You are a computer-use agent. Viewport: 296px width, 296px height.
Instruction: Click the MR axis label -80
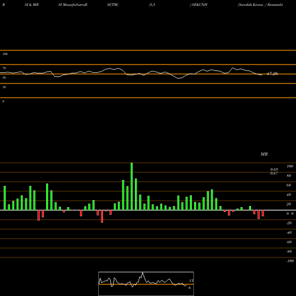pyautogui.click(x=289, y=252)
